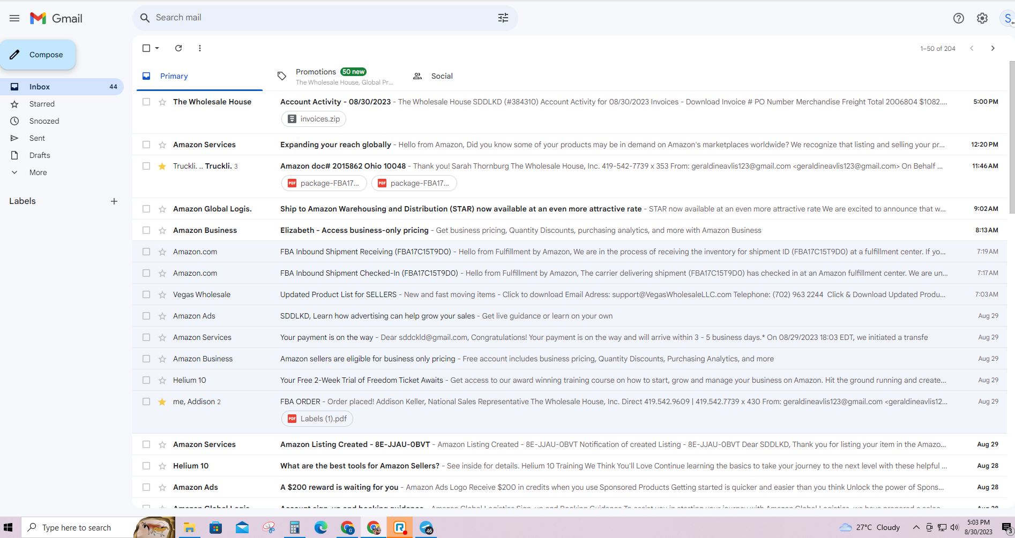Open Telegram from the taskbar

(427, 528)
